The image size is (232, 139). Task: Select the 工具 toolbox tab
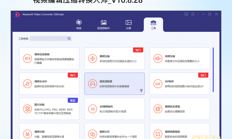point(153,25)
